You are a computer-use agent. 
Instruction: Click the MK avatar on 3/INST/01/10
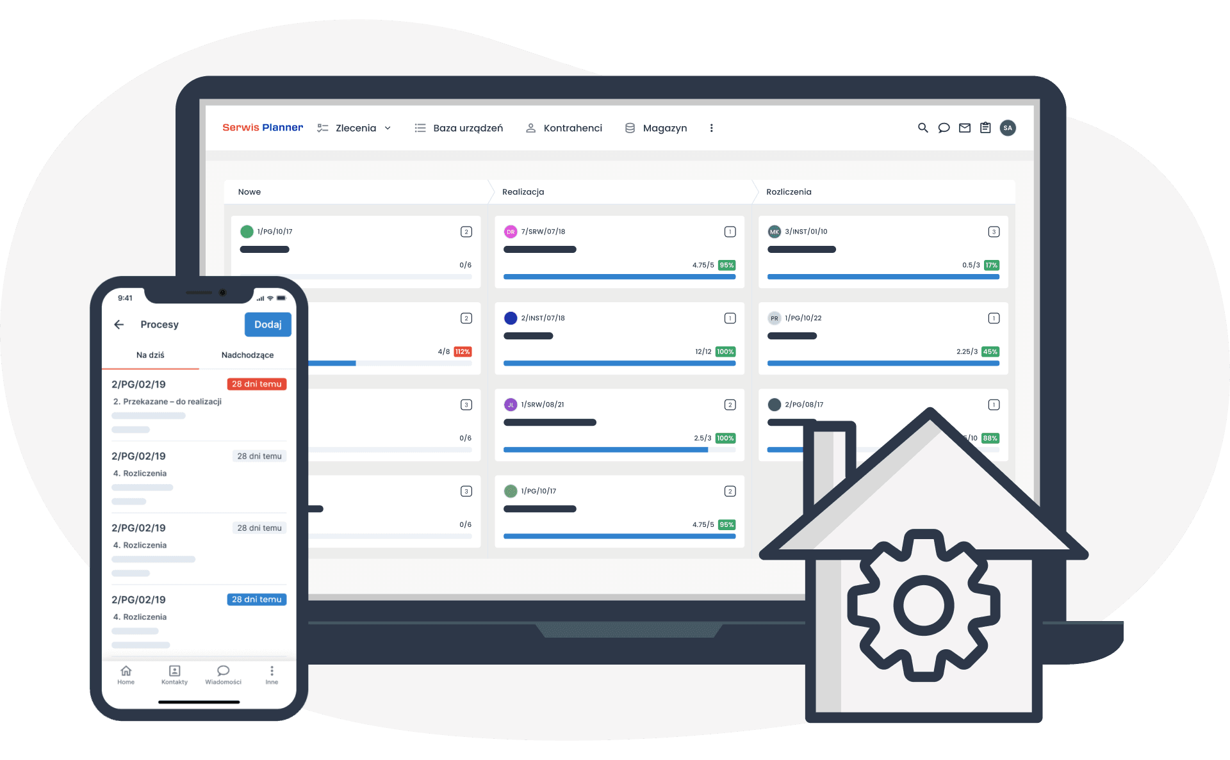coord(775,232)
